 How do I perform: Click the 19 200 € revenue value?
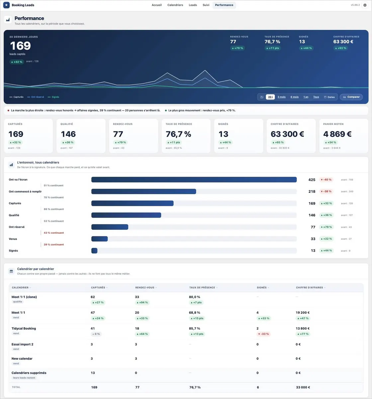(303, 312)
